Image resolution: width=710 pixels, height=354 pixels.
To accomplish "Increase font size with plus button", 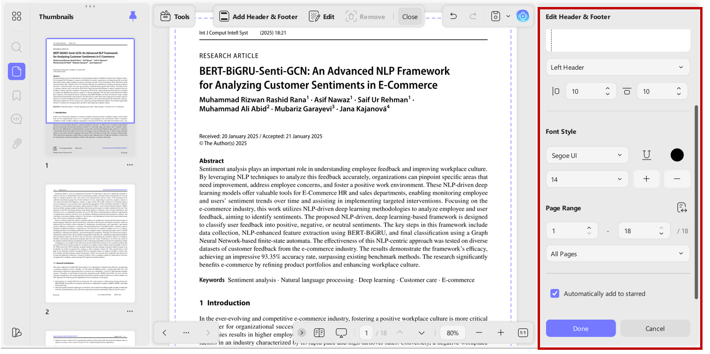I will pos(647,179).
